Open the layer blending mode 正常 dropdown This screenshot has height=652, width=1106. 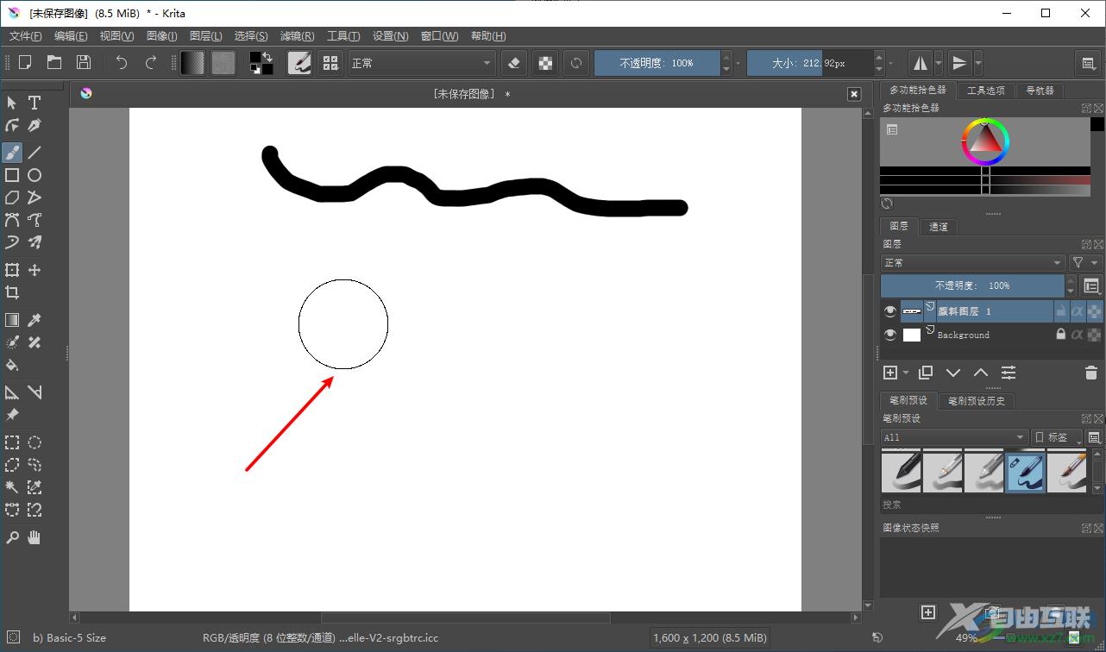click(x=973, y=263)
